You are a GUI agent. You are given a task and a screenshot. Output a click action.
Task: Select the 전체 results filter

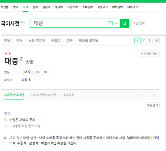7,41
